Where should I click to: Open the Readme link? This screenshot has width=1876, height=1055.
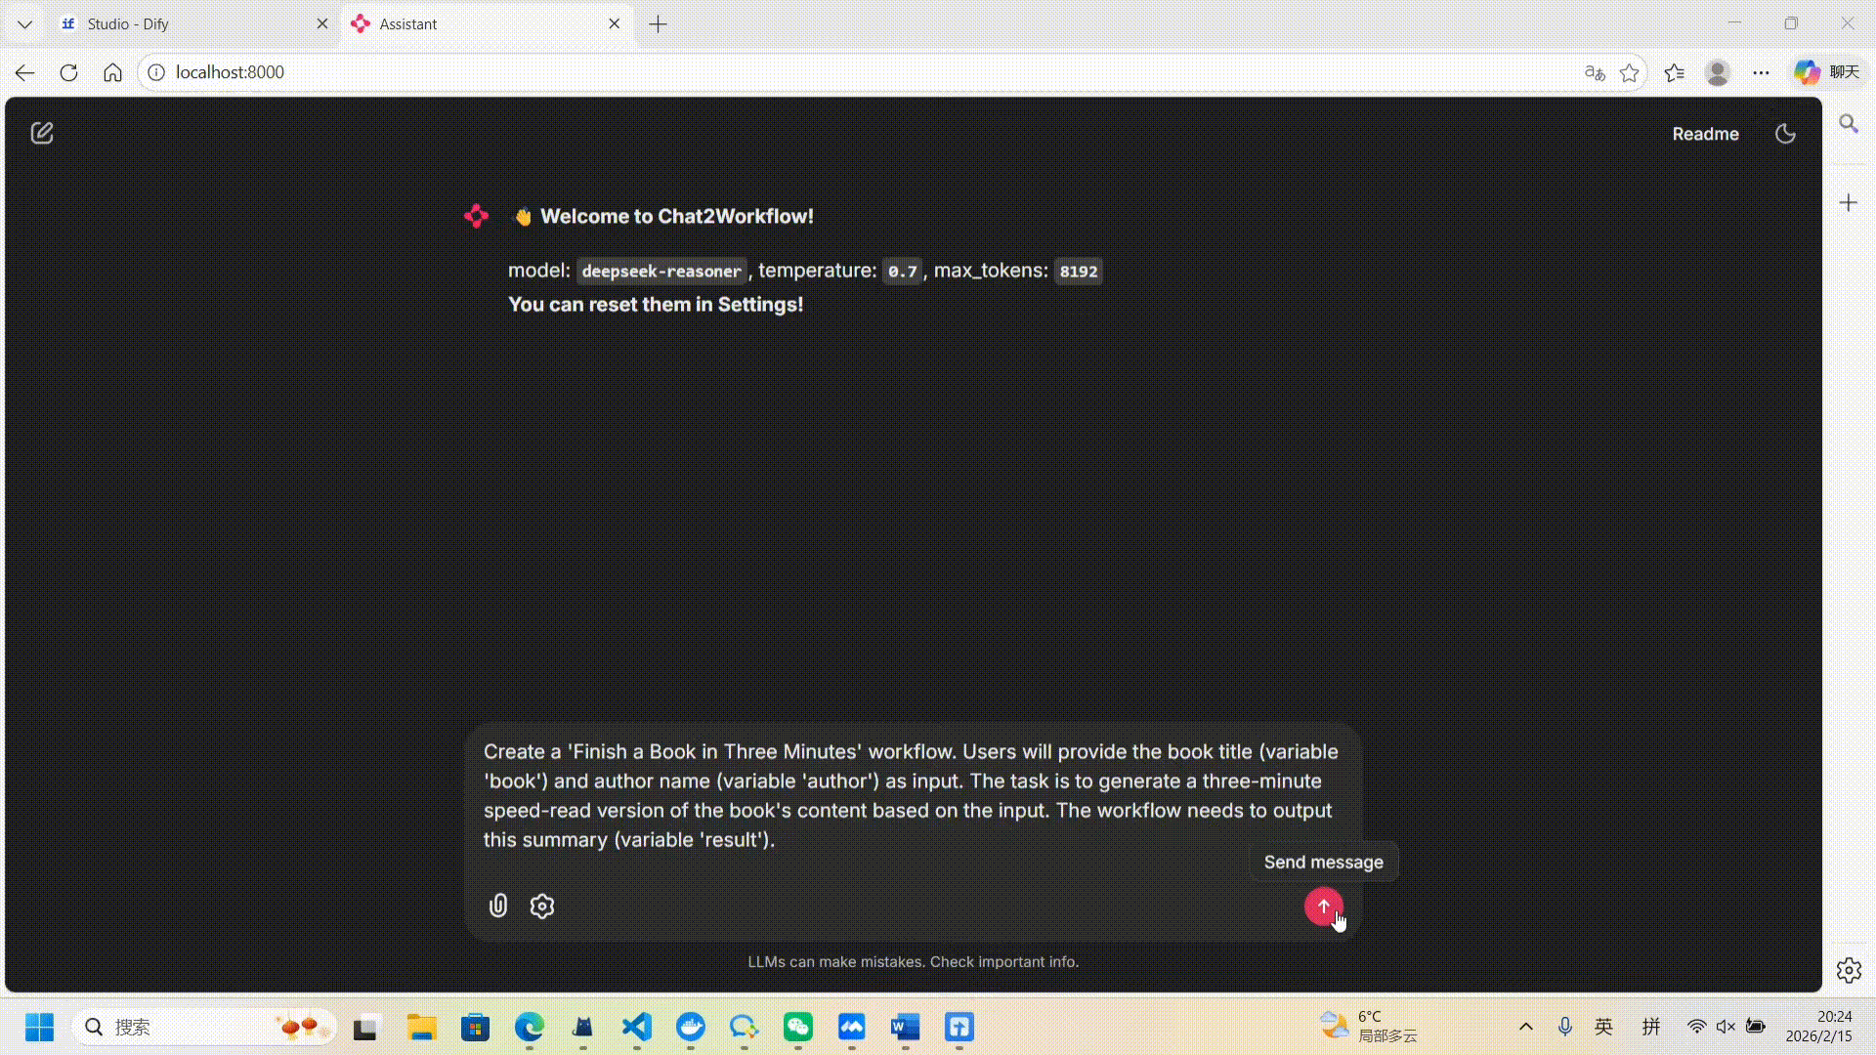pos(1705,134)
